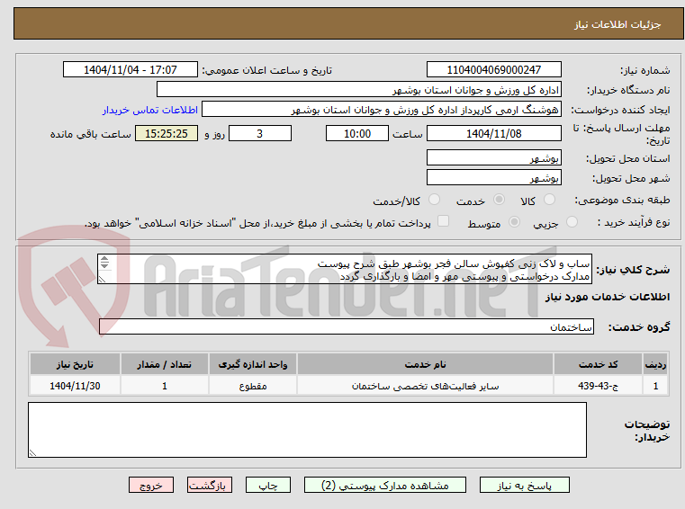Viewport: 685px width, 509px height.
Task: Click the description box scroll arrows
Action: click(x=104, y=263)
